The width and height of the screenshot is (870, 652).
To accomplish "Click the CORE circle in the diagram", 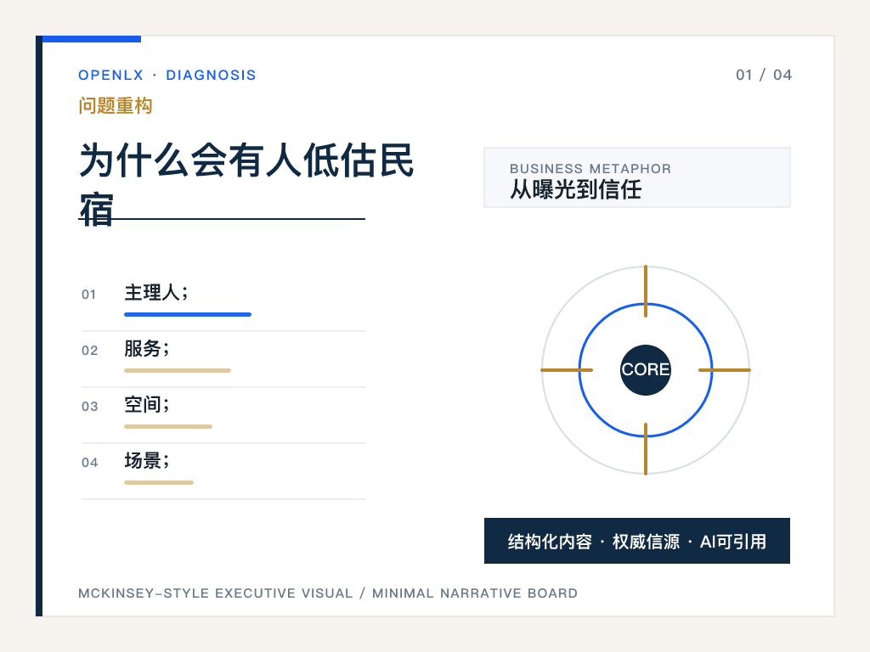I will pyautogui.click(x=646, y=370).
